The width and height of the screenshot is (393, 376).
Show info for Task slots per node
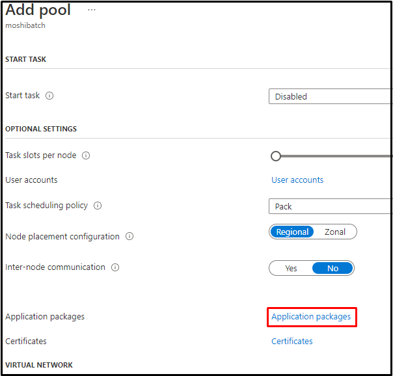click(x=86, y=155)
